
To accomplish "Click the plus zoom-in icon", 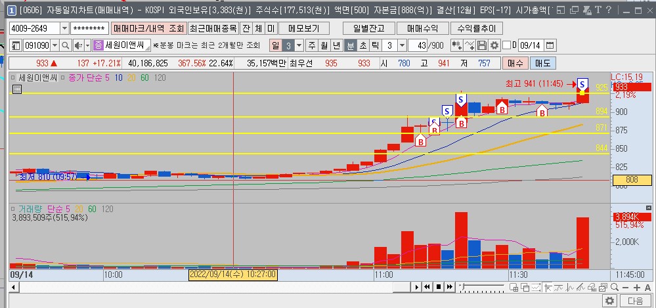I will coord(637,288).
